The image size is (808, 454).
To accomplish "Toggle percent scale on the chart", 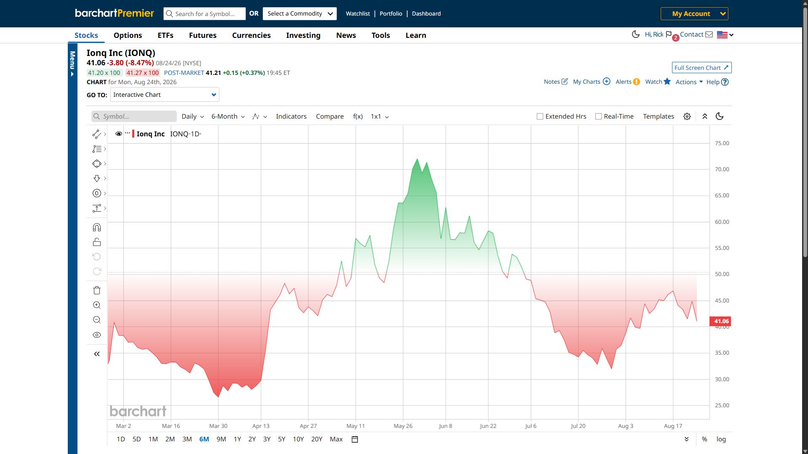I will coord(704,439).
